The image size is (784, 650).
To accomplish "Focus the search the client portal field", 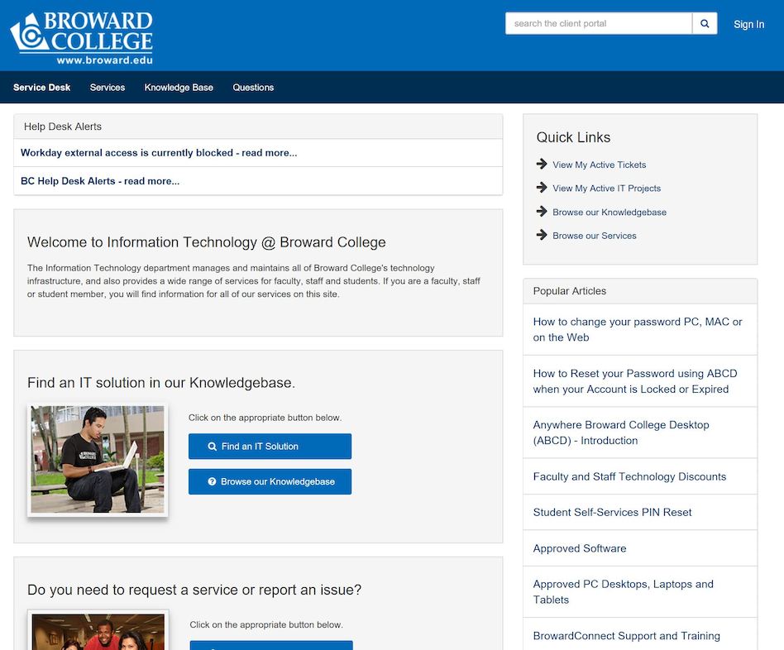I will (599, 23).
